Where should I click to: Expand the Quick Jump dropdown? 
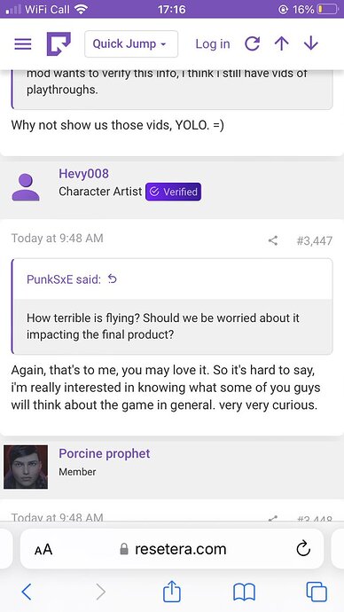pyautogui.click(x=131, y=44)
